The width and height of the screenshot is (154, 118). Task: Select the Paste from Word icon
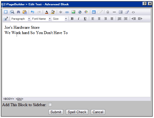[25, 12]
